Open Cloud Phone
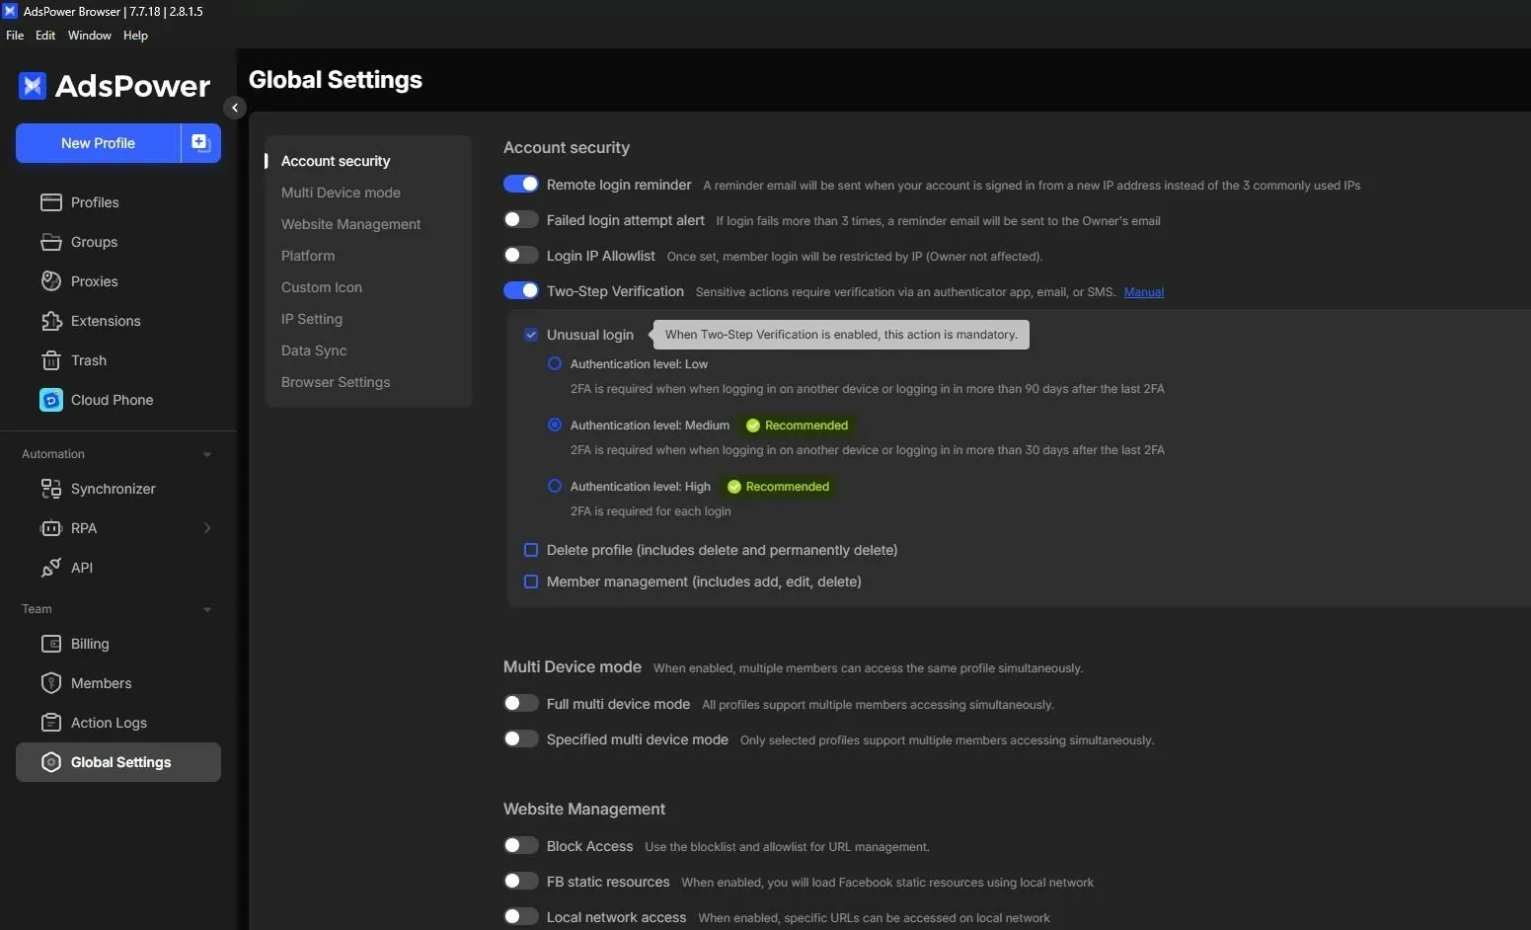This screenshot has height=930, width=1531. (110, 400)
